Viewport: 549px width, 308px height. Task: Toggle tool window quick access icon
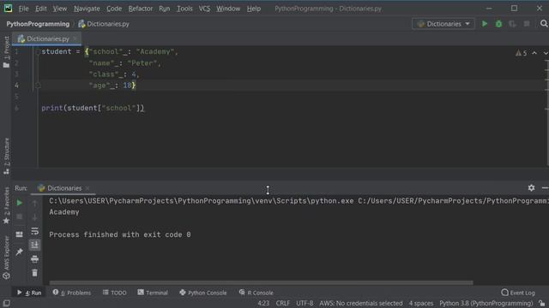[x=6, y=303]
